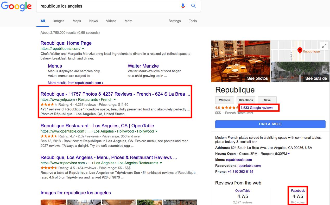Open the republiquela.com URL dropdown arrow
330x205 pixels.
[83, 49]
